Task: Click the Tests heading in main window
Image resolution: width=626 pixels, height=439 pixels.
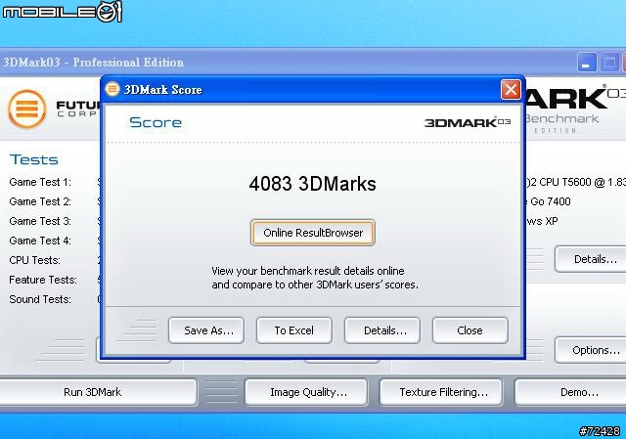Action: [x=34, y=159]
